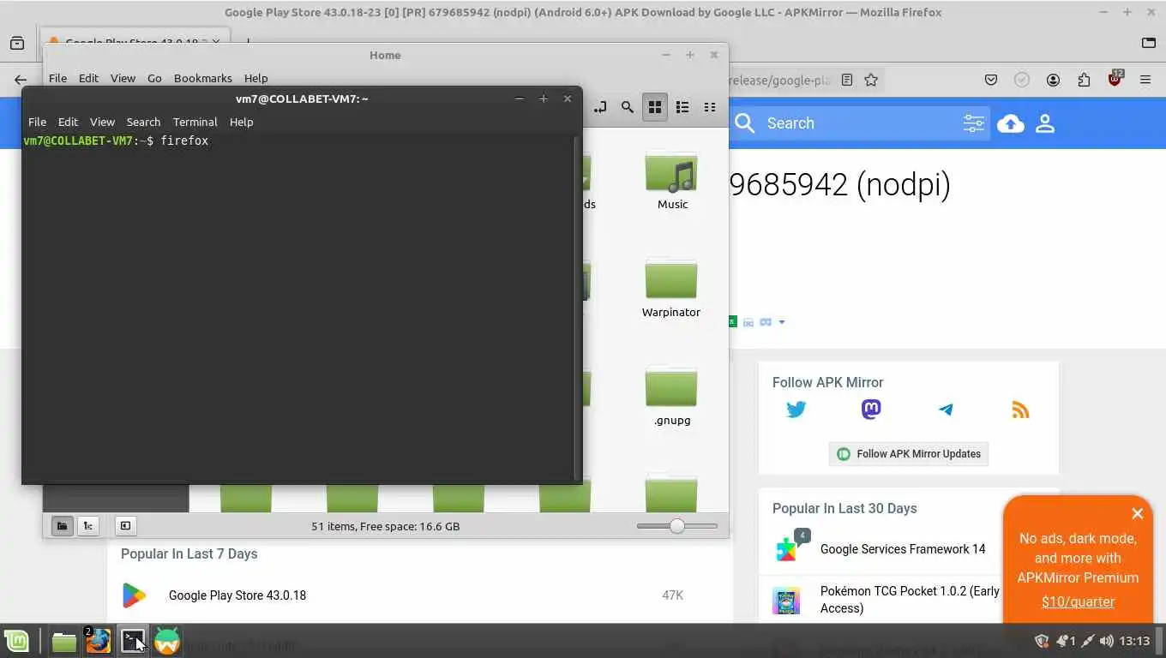Open APK Mirror Telegram link
The image size is (1166, 658).
click(946, 410)
